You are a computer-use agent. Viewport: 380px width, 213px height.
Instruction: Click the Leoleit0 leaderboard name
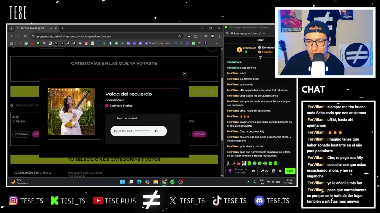[267, 52]
